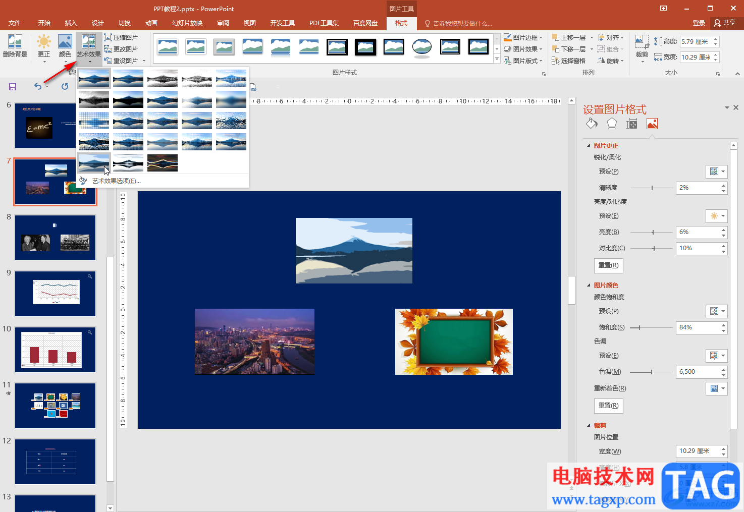Image resolution: width=744 pixels, height=512 pixels.
Task: Choose the cutout effect in last row first column
Action: tap(94, 163)
